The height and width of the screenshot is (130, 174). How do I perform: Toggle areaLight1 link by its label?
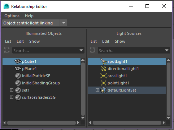[117, 76]
